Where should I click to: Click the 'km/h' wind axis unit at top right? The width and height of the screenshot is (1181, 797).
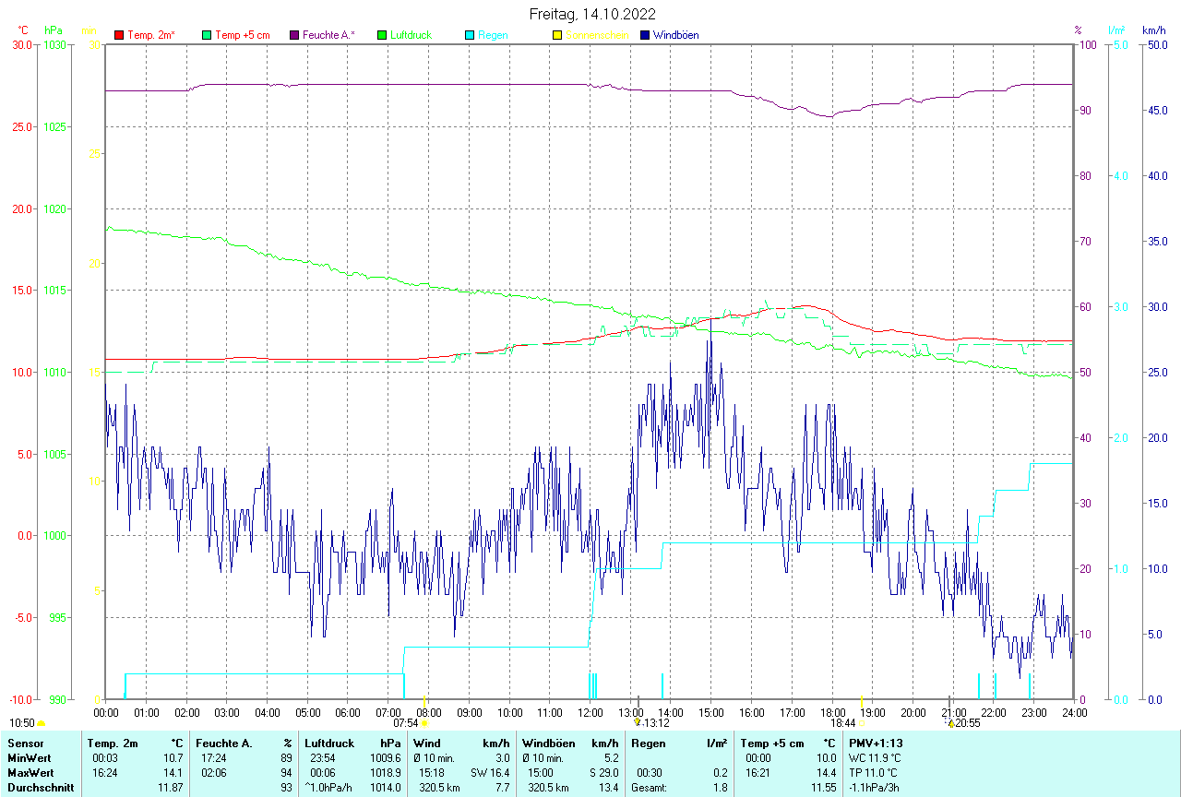pos(1153,30)
